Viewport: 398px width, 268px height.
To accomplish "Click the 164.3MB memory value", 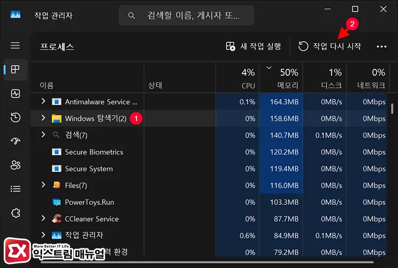I will pyautogui.click(x=284, y=102).
